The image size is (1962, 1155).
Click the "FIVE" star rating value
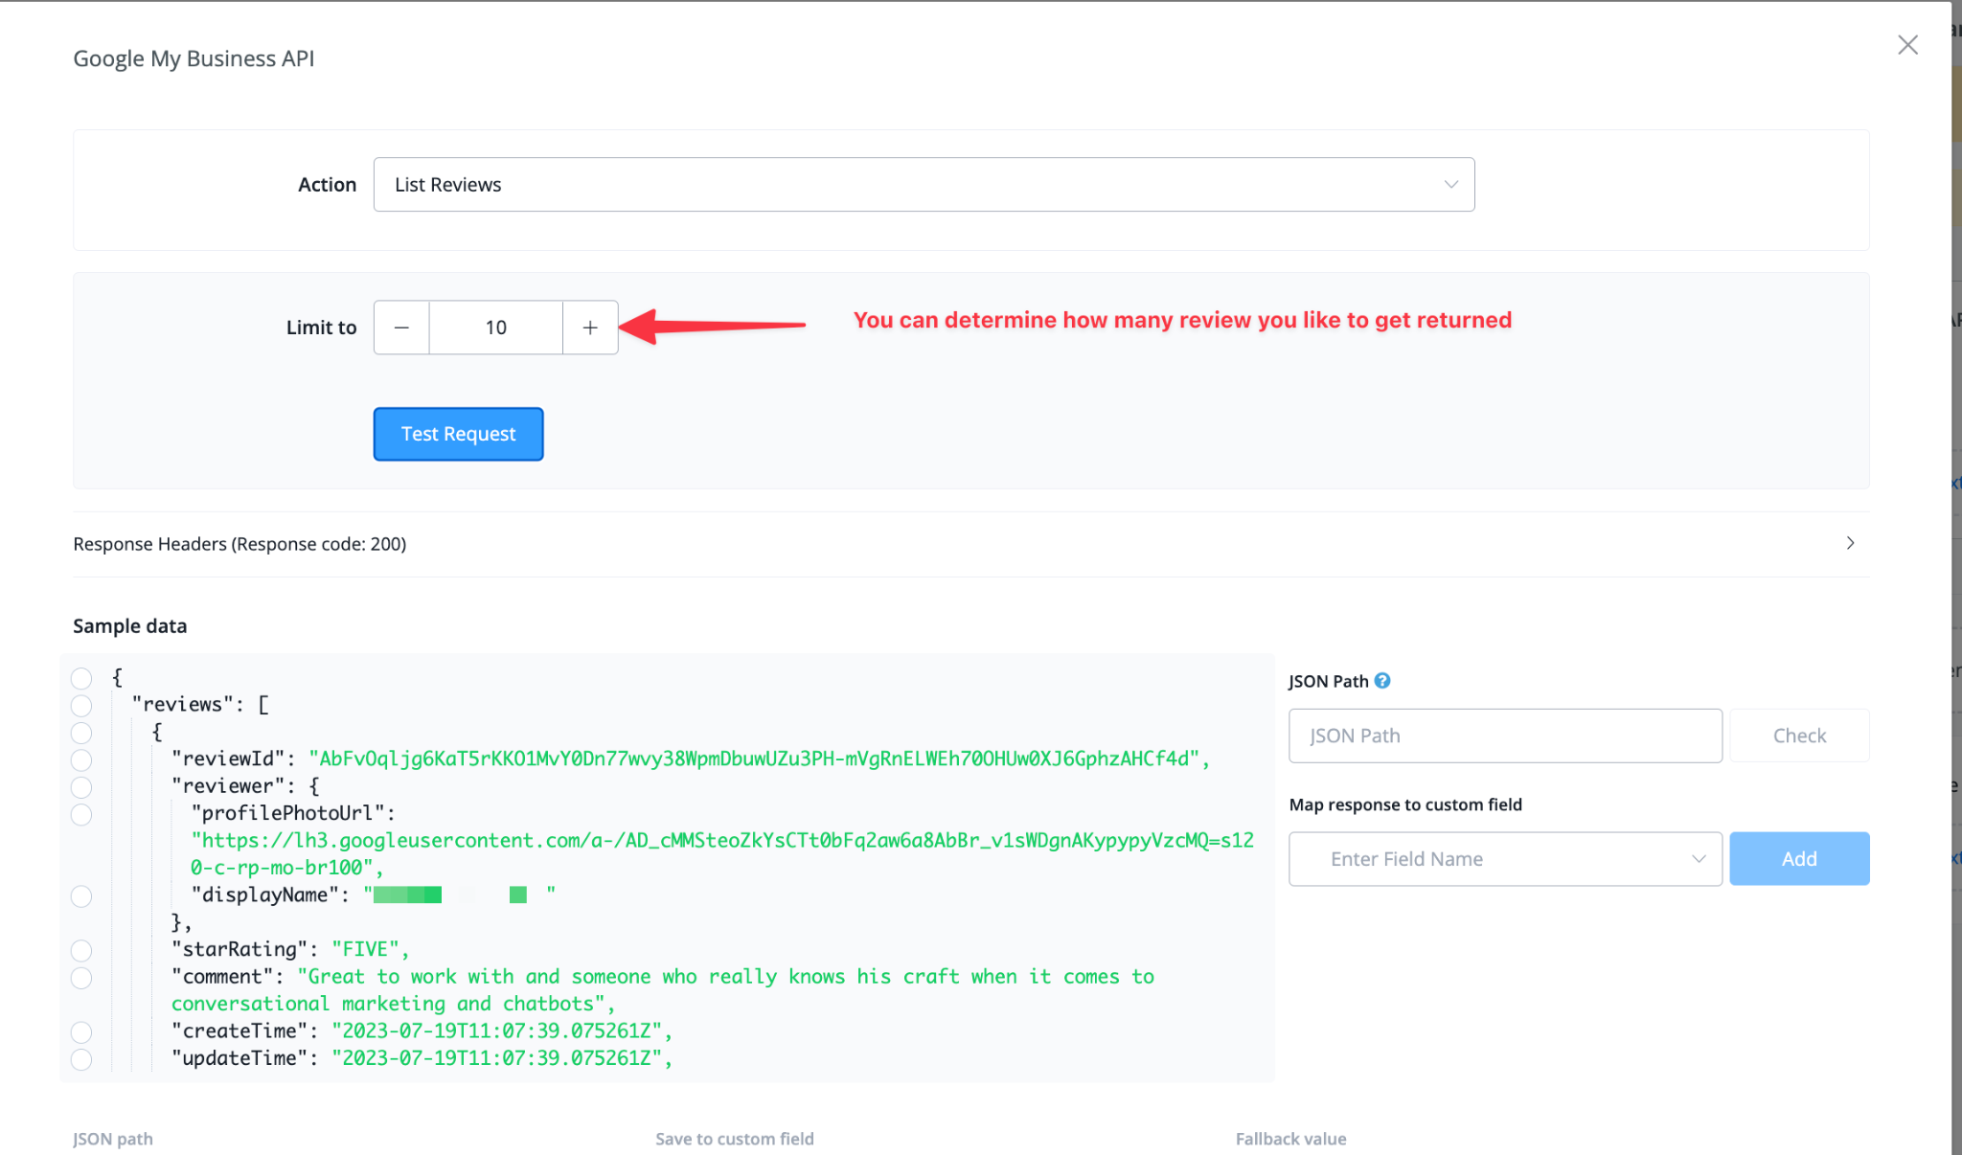[x=365, y=949]
